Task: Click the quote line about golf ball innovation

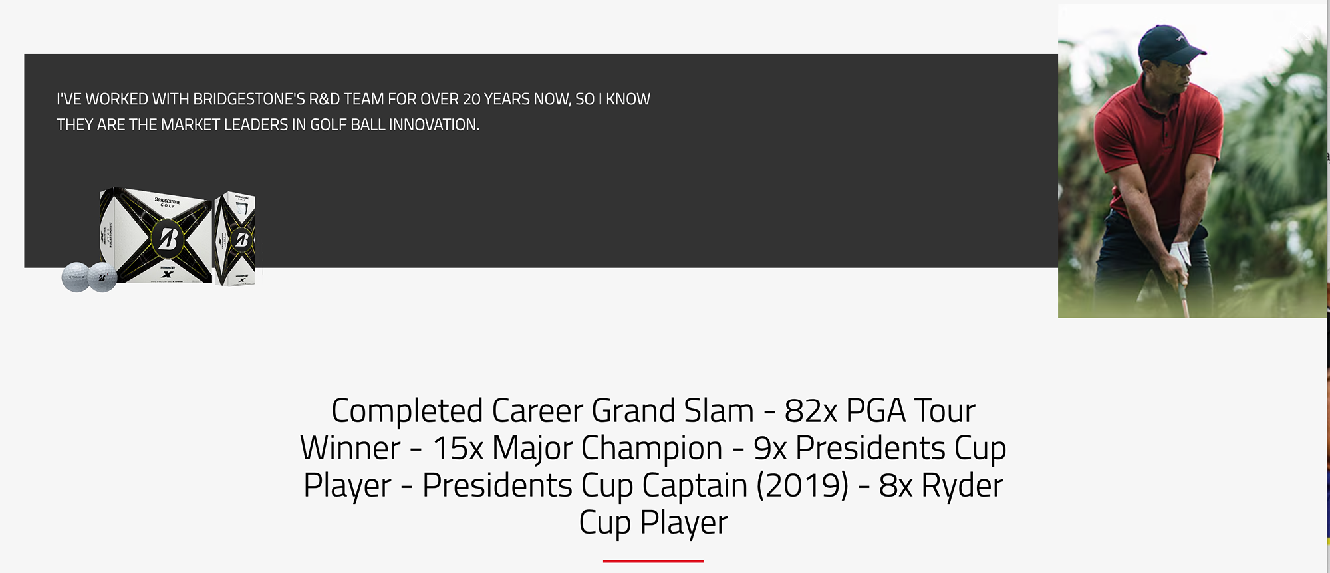Action: pos(267,125)
